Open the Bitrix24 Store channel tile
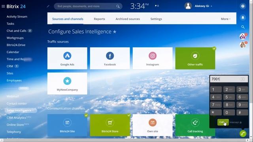Screen dimensions: 253x142 pyautogui.click(x=110, y=125)
